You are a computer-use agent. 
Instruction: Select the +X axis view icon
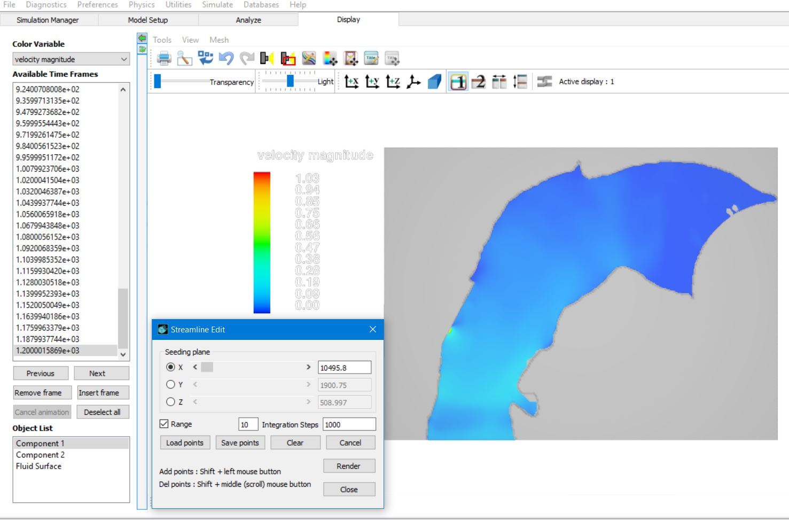point(351,82)
